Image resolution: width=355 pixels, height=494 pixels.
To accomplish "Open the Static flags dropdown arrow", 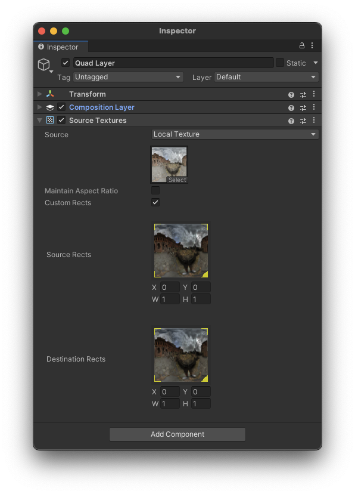I will (315, 63).
